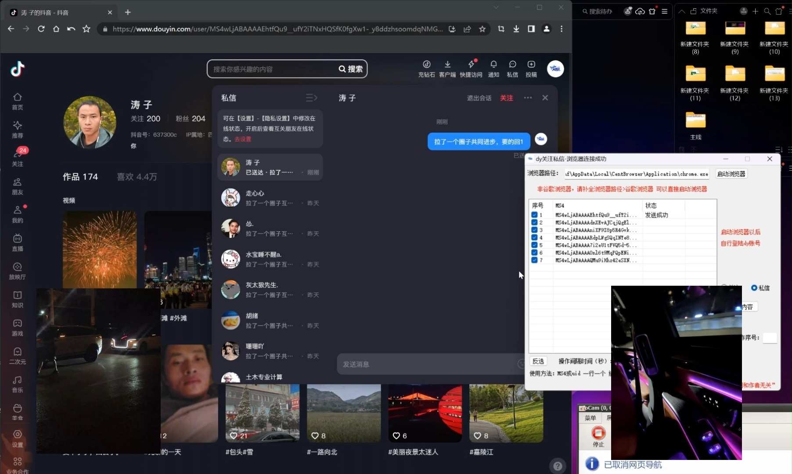The width and height of the screenshot is (792, 474).
Task: Uncheck row 5 checkbox in MS4 list
Action: pyautogui.click(x=534, y=245)
